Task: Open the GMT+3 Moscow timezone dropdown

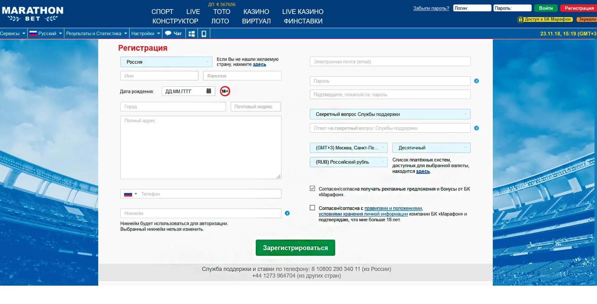Action: click(x=349, y=148)
